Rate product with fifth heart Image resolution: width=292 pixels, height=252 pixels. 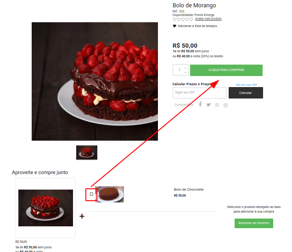(x=191, y=19)
